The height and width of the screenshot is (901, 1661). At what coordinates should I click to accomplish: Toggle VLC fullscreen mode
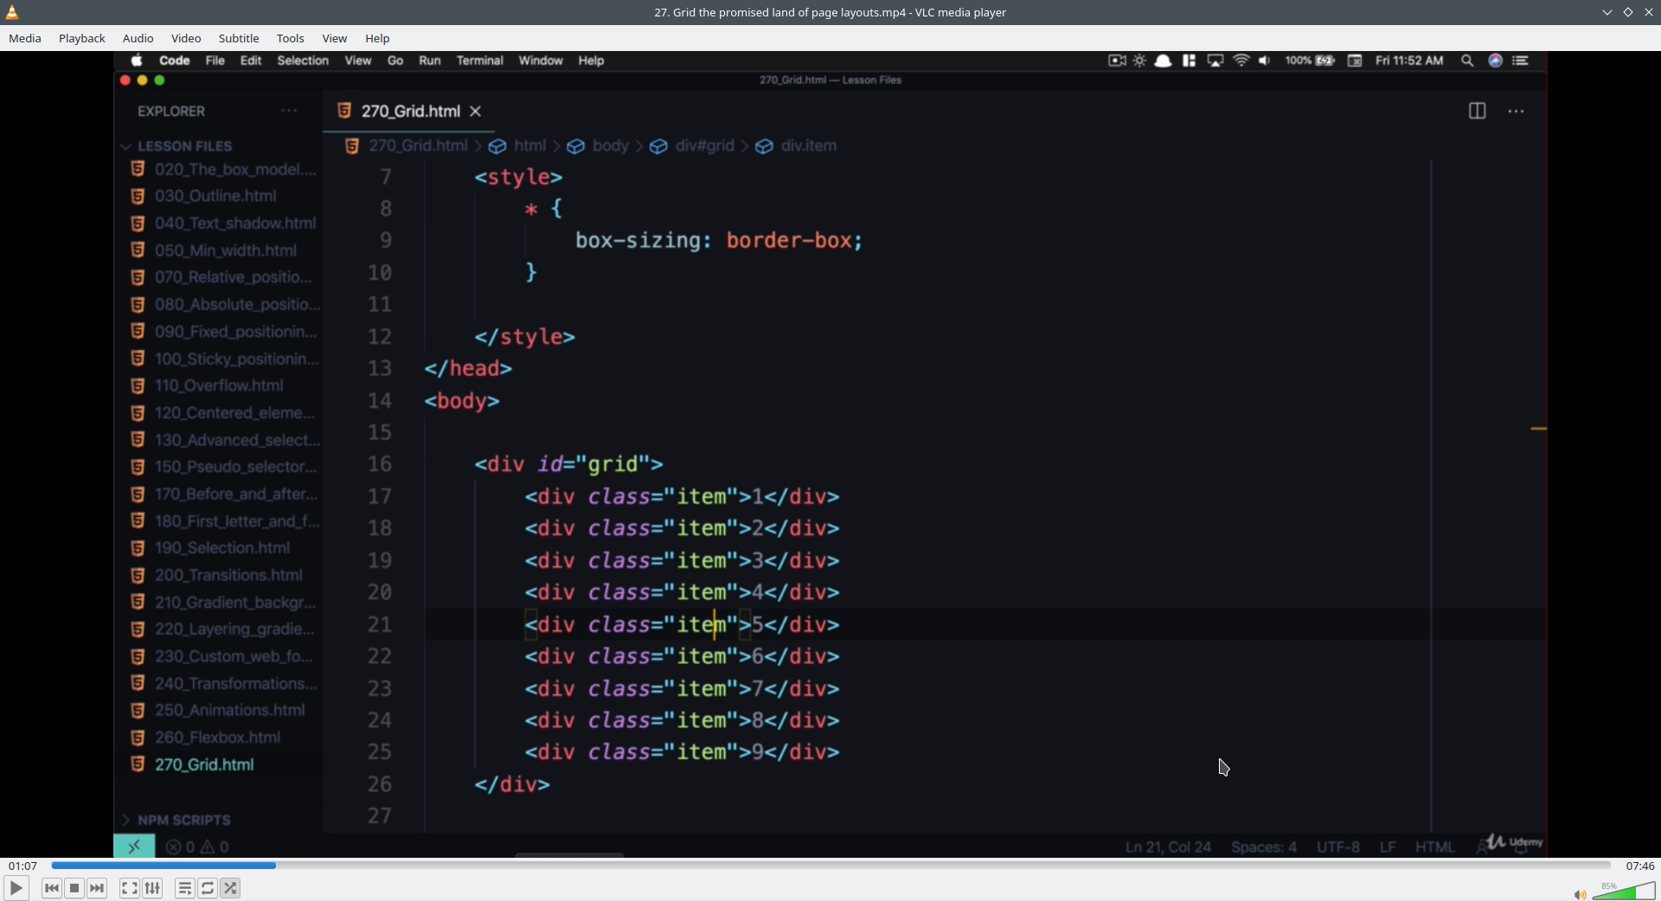[129, 888]
